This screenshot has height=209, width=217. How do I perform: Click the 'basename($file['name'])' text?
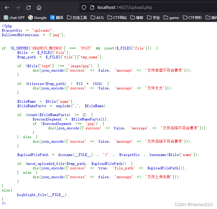173,155
